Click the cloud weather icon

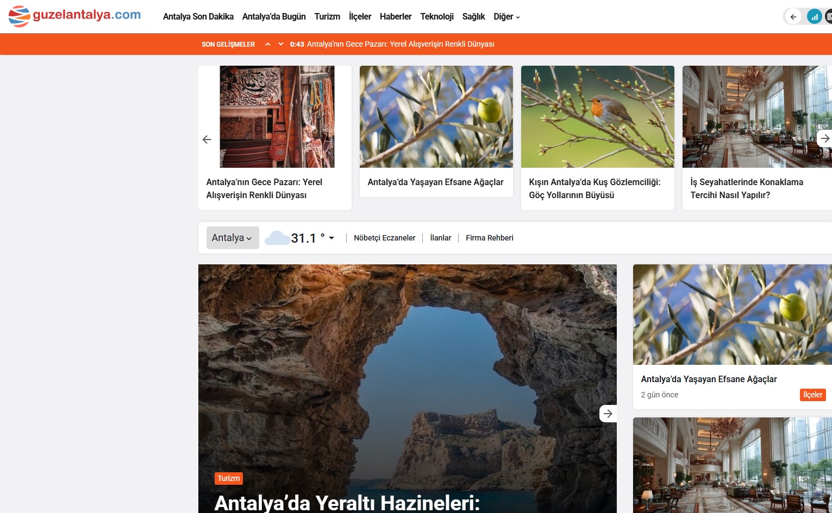[x=277, y=238]
